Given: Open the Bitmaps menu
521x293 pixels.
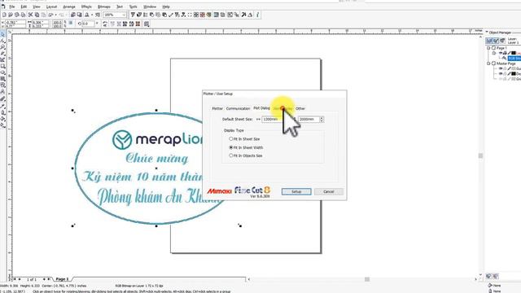Looking at the screenshot, I should pos(103,7).
